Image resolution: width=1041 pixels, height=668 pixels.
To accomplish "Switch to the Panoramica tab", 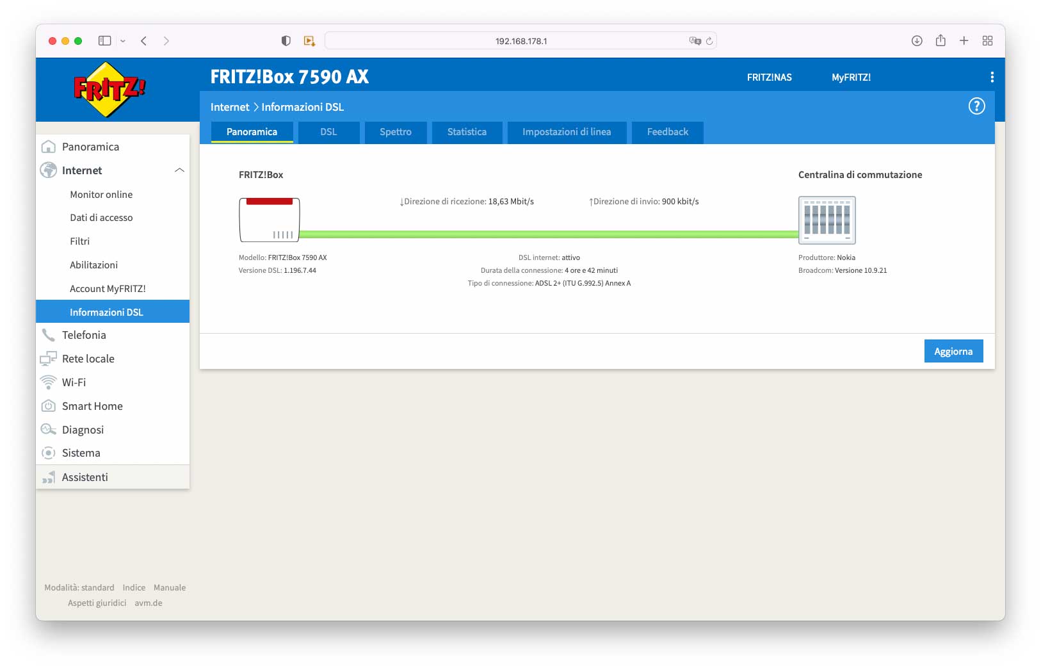I will pos(252,132).
